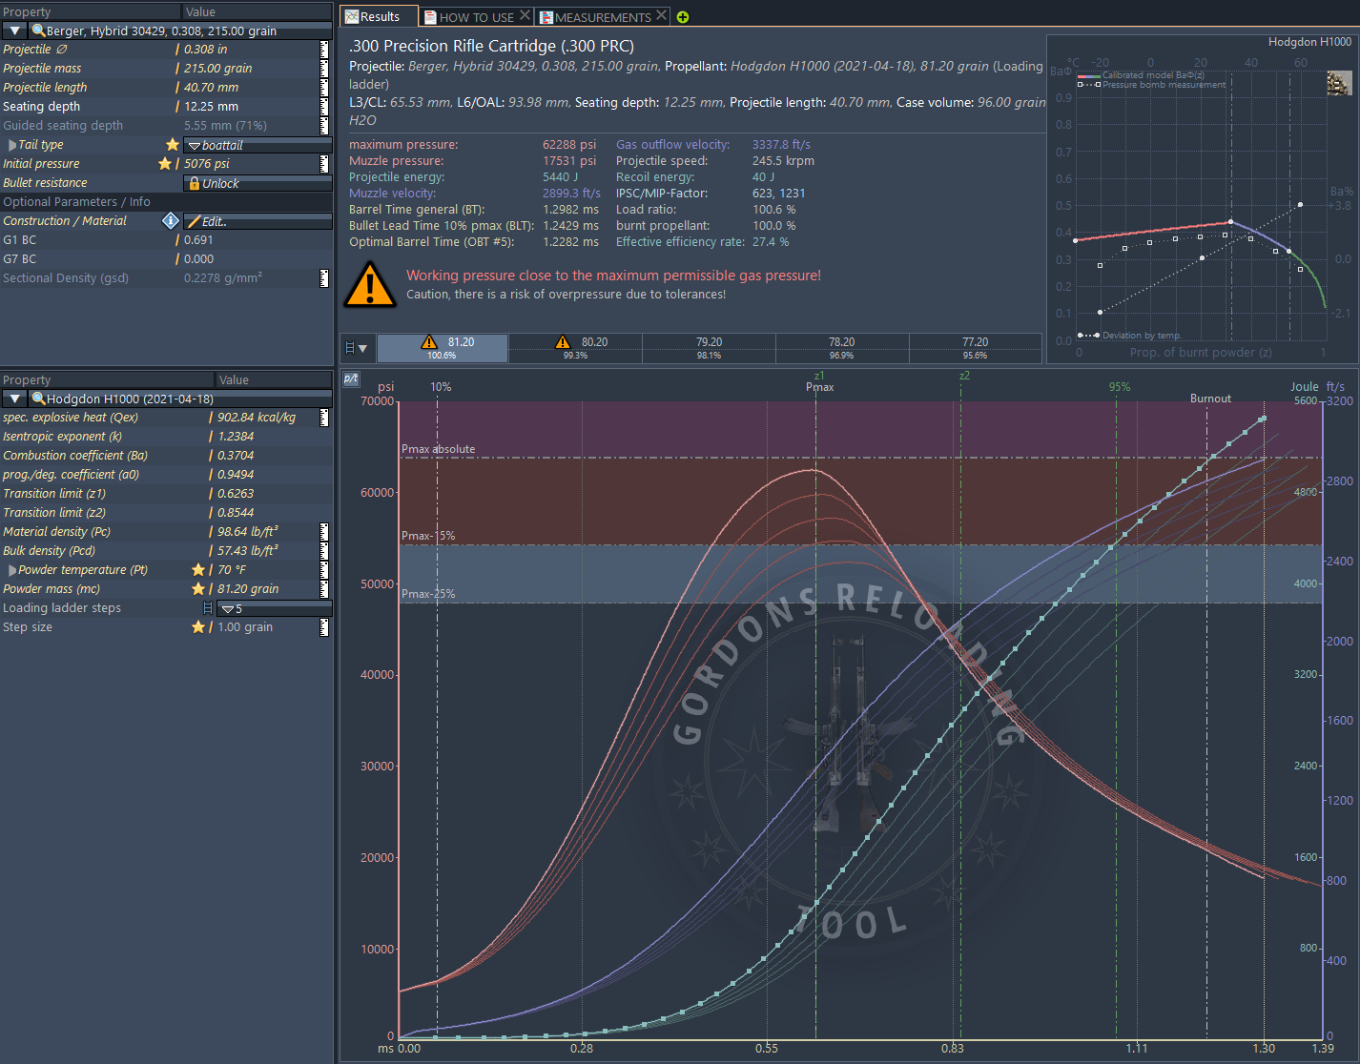
Task: Expand the Powder temperature (Pt) row
Action: pyautogui.click(x=12, y=570)
